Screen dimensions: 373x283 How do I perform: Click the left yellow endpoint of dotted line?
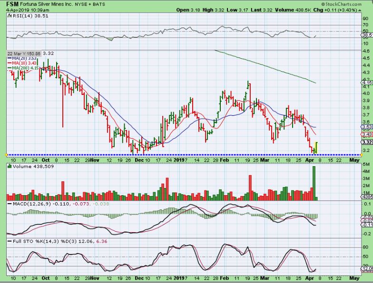point(7,155)
